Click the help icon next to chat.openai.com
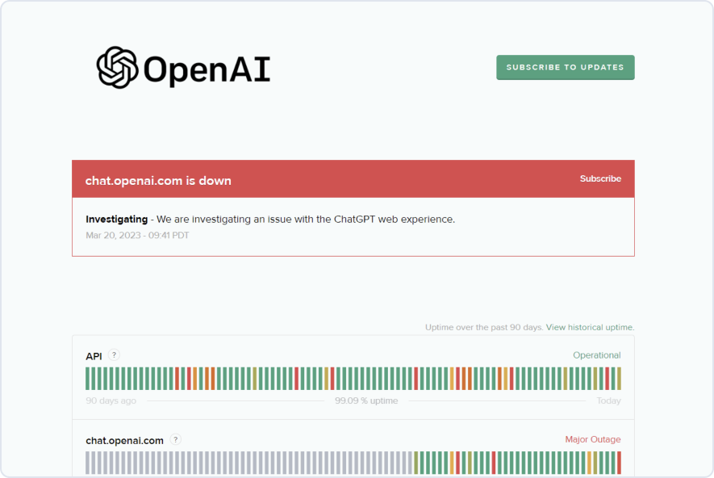The image size is (714, 478). pos(176,440)
